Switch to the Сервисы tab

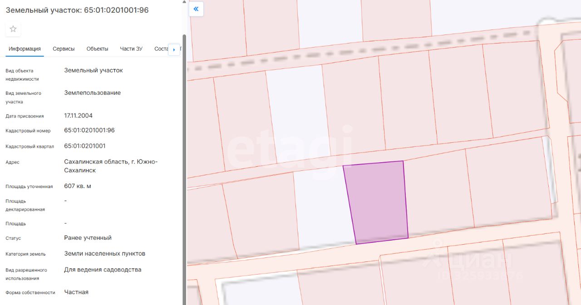point(64,49)
